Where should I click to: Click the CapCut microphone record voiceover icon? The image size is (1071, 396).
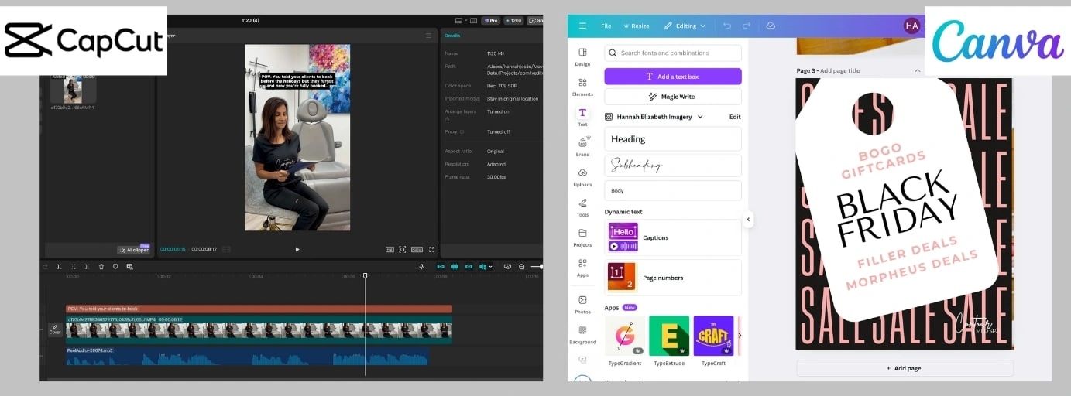(x=421, y=266)
